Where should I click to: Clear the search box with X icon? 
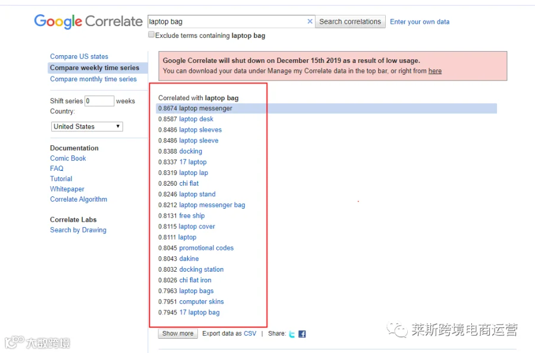(310, 21)
